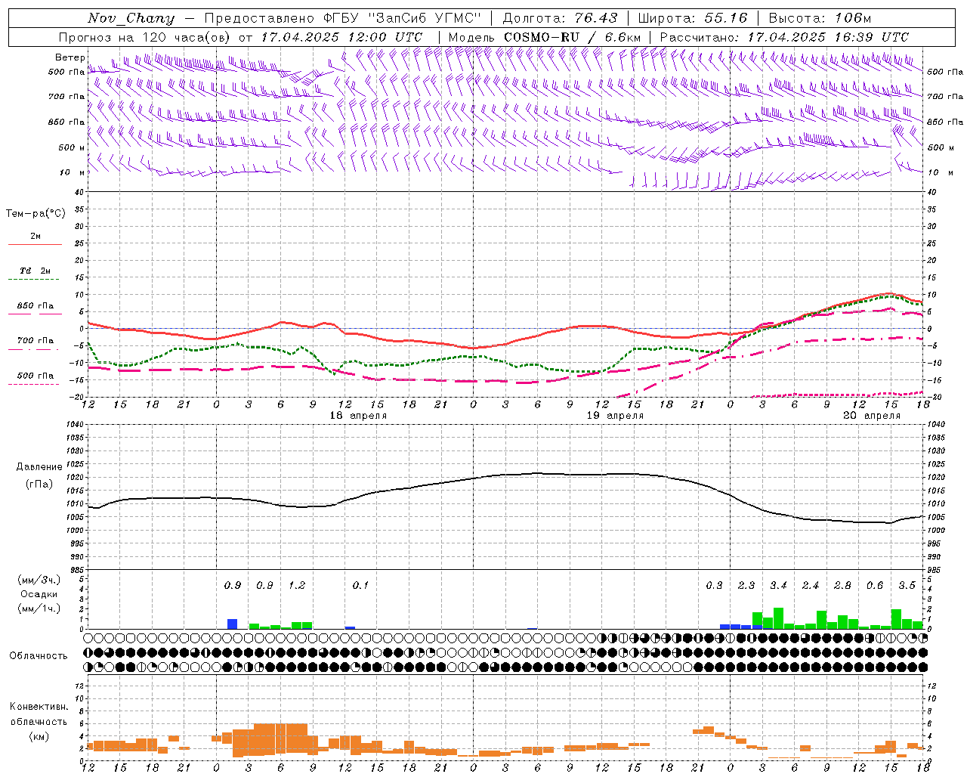Click the 3-hour precipitation value 2.3
The height and width of the screenshot is (774, 967).
coord(746,586)
